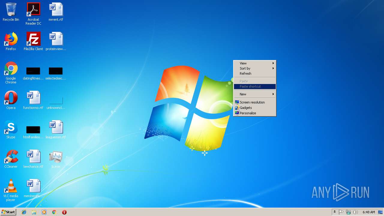Show hidden system tray icons
384x216 pixels.
click(334, 212)
